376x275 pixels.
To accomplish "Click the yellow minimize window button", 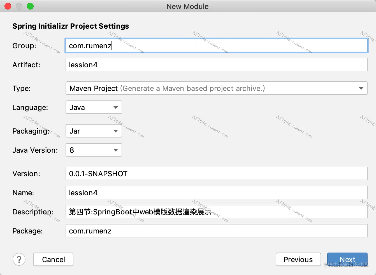I will click(x=19, y=6).
